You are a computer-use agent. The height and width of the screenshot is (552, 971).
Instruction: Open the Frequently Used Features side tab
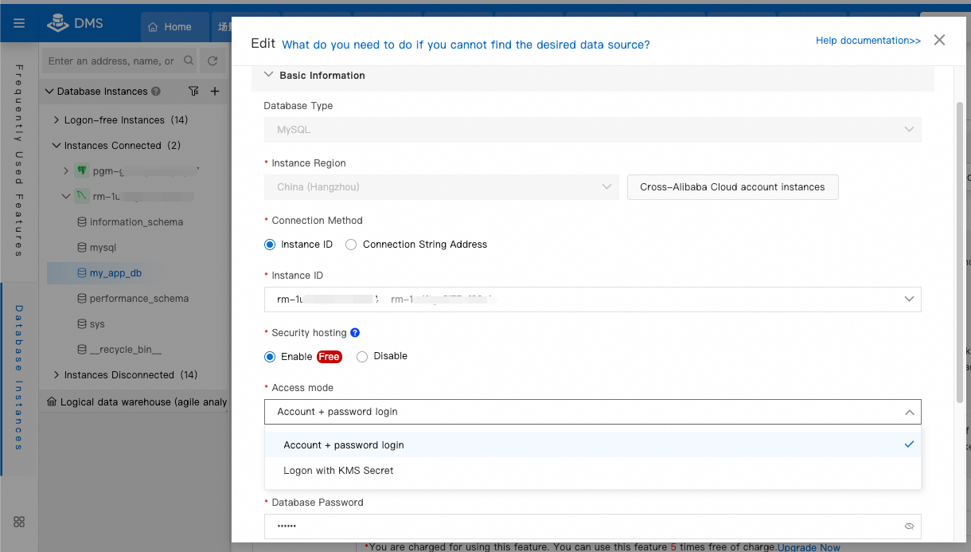19,159
